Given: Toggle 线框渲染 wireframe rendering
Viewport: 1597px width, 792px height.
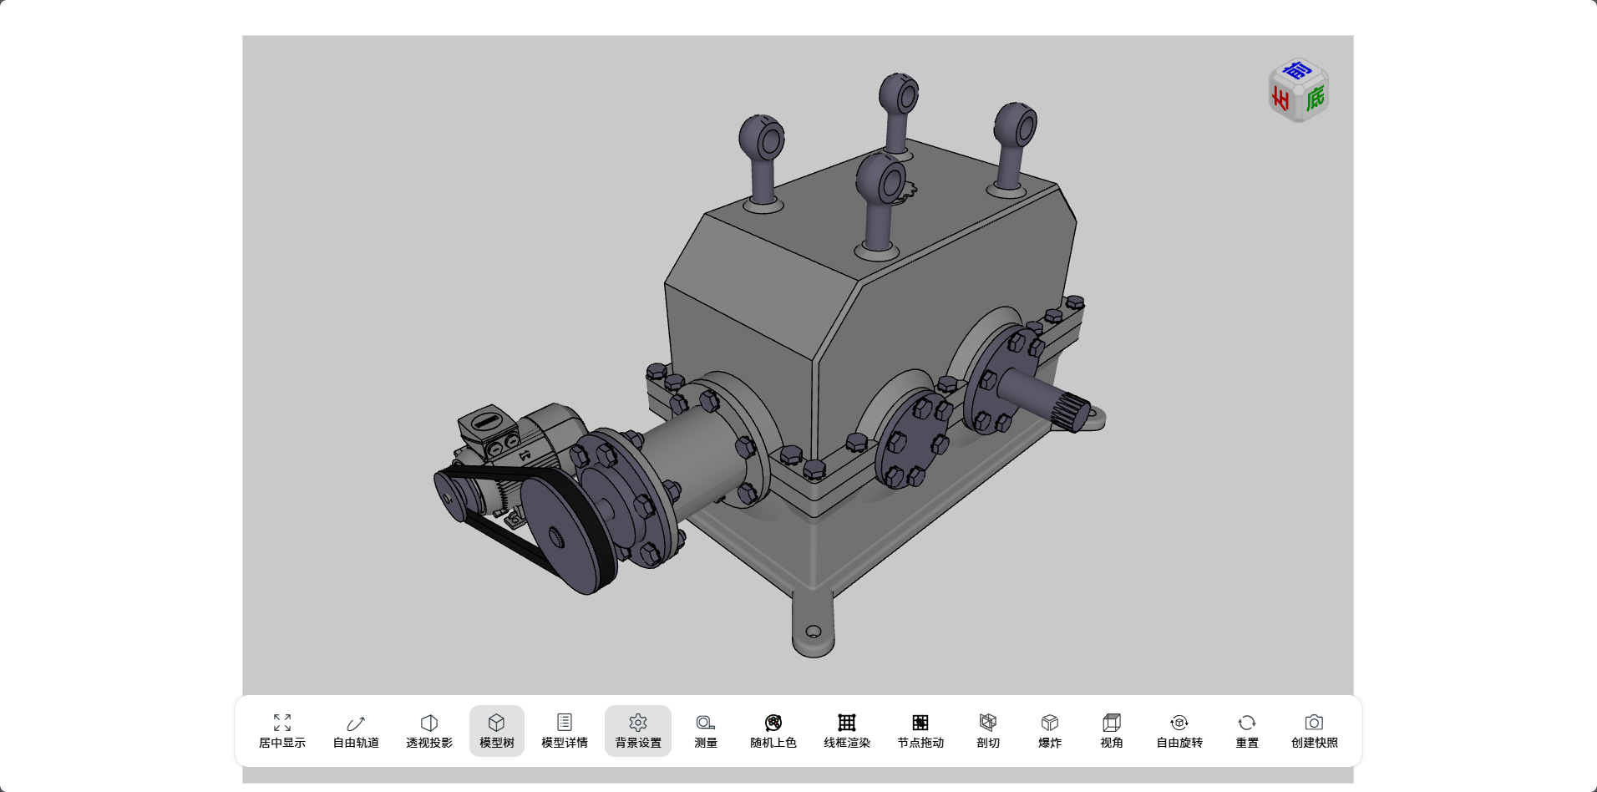Looking at the screenshot, I should tap(847, 730).
